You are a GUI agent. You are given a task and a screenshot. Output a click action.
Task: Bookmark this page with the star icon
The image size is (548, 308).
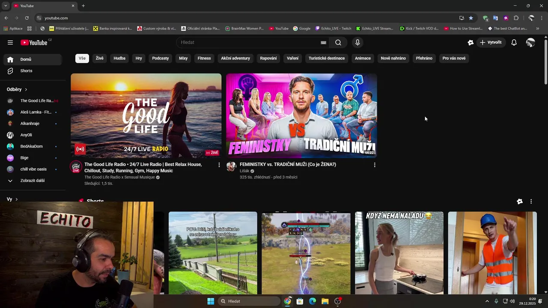click(x=471, y=18)
